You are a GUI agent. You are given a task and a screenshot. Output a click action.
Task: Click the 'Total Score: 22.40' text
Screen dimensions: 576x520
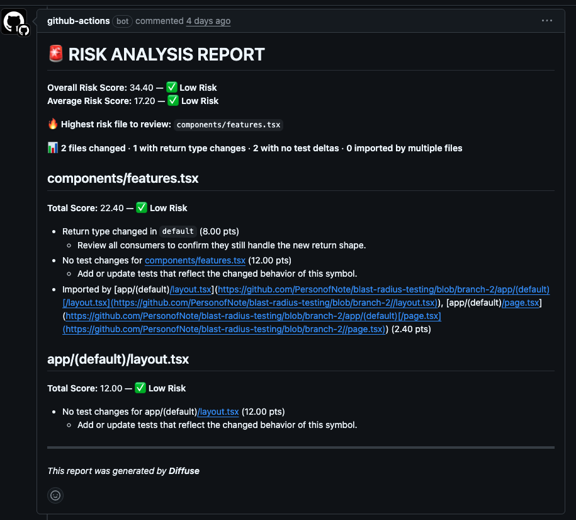(x=86, y=208)
